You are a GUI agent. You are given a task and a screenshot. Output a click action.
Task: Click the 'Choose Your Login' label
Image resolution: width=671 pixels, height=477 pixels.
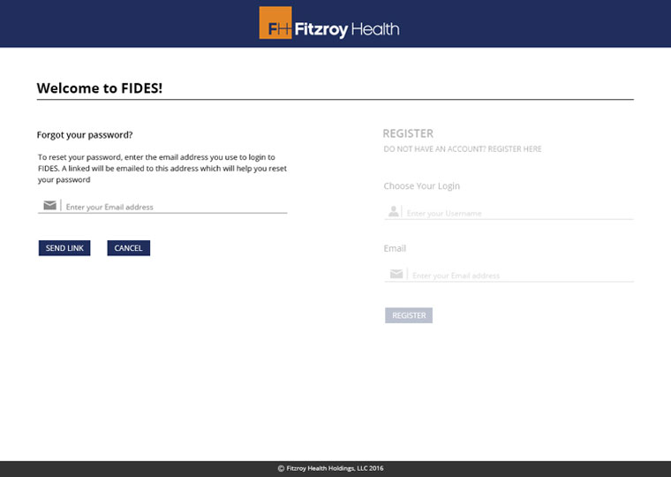421,185
